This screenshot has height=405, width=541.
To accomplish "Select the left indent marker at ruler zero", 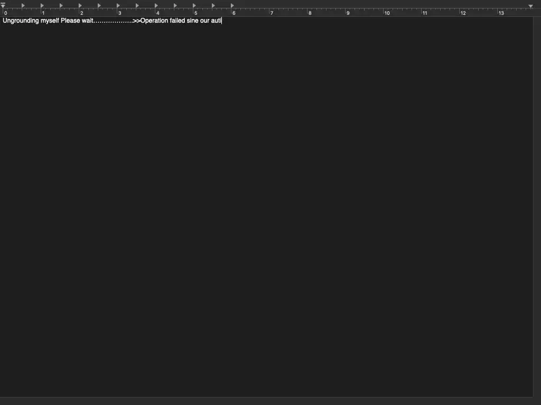I will tap(3, 5).
